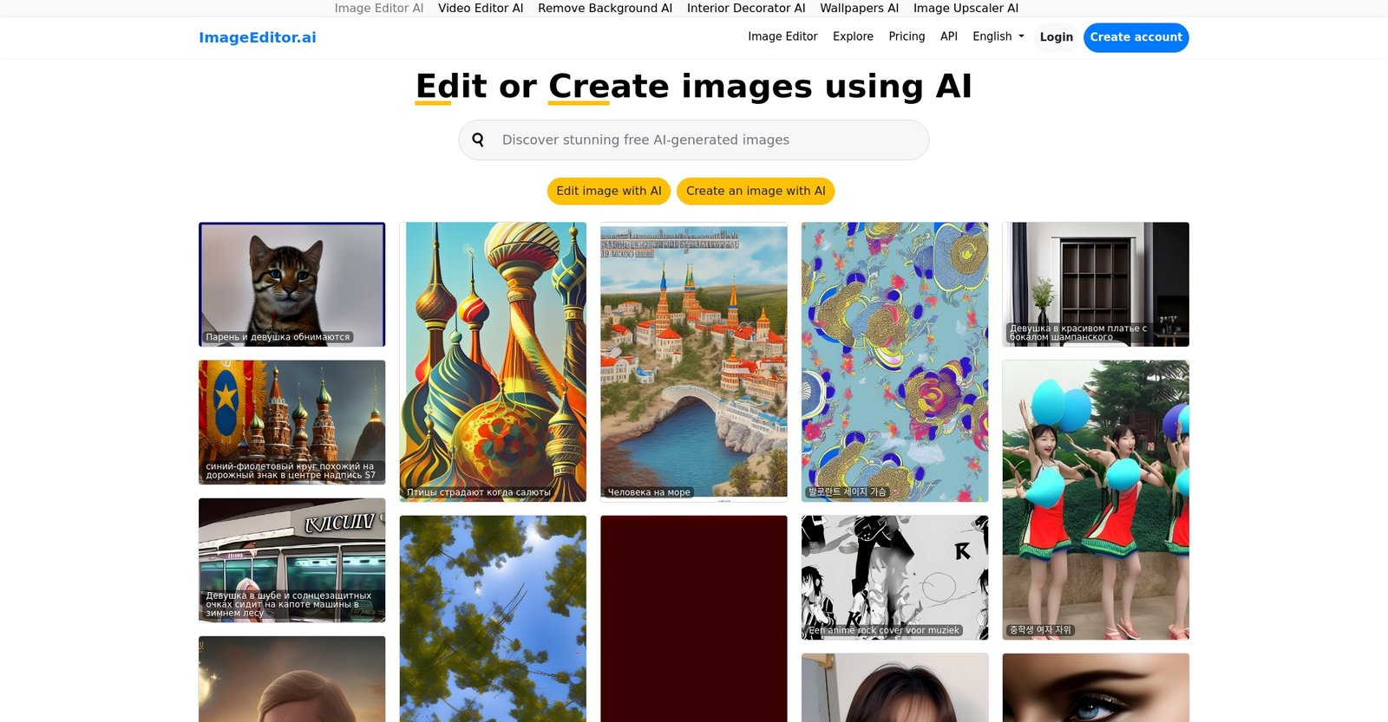Open the Explore page
This screenshot has height=722, width=1388.
tap(853, 36)
